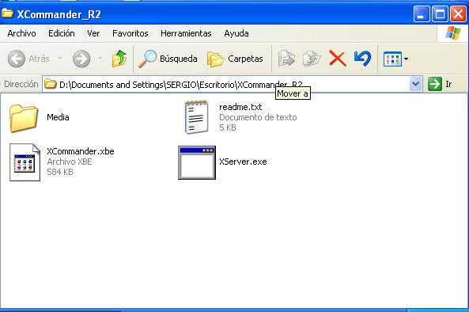Open the Edición menu

point(62,33)
